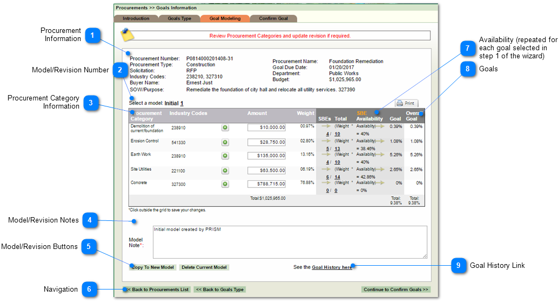Image resolution: width=558 pixels, height=303 pixels.
Task: Click the pinned note icon beside review message
Action: (x=127, y=35)
